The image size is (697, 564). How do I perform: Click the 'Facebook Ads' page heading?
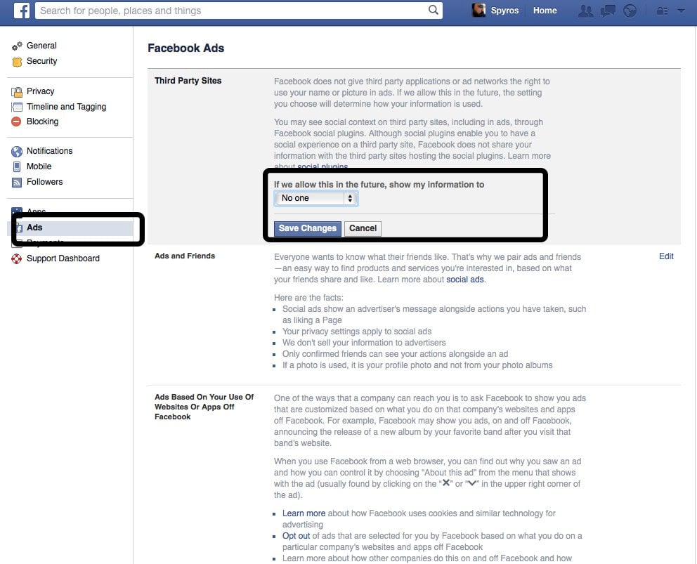[x=185, y=48]
